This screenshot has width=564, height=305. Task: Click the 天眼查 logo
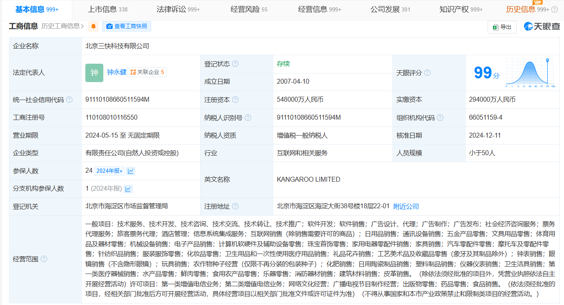tap(542, 27)
